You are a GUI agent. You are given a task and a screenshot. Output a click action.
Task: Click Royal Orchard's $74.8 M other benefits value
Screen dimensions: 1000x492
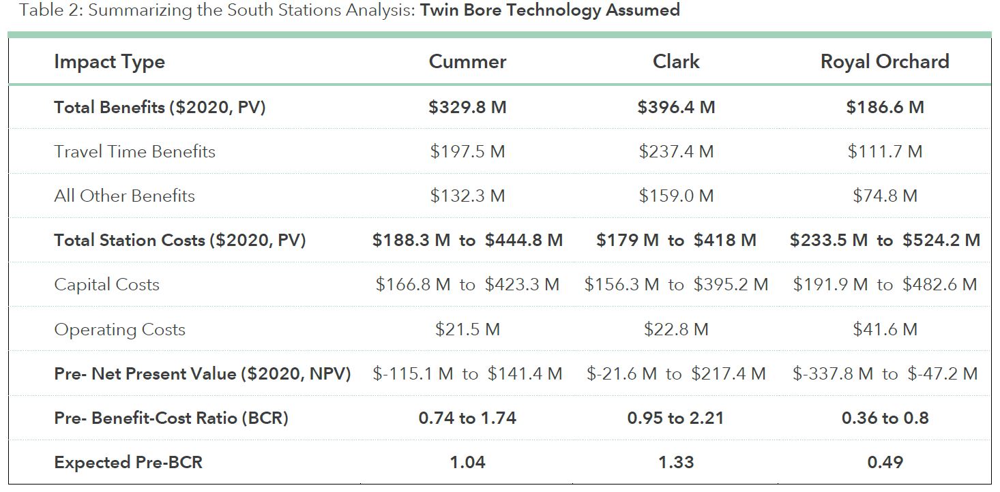pyautogui.click(x=885, y=196)
